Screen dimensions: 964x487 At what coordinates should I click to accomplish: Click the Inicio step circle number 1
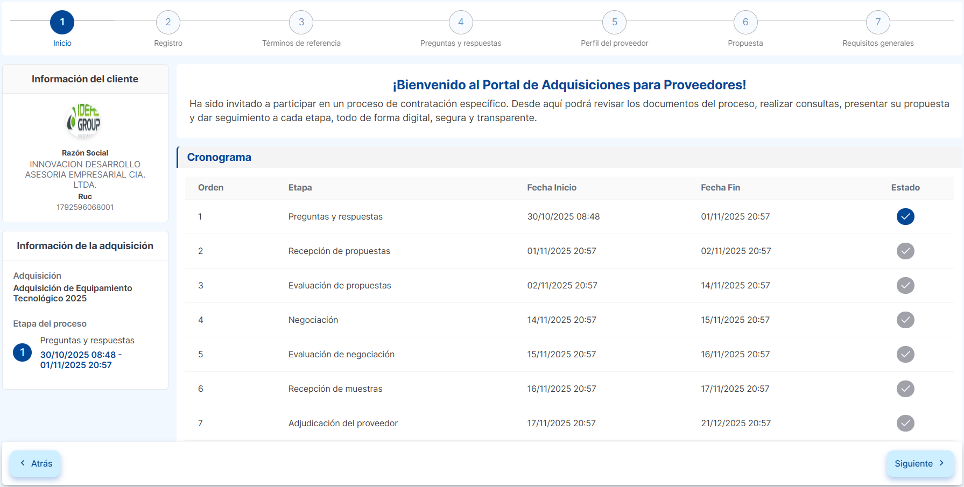pyautogui.click(x=62, y=22)
